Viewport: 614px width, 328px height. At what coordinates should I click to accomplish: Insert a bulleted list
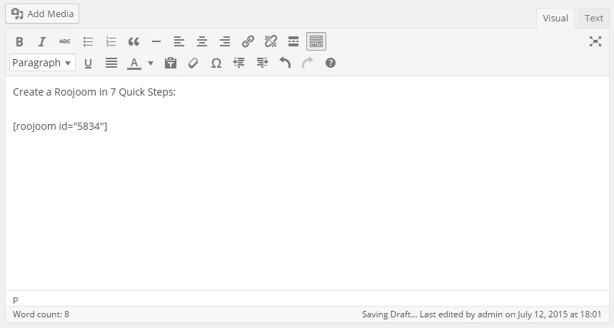(x=88, y=41)
